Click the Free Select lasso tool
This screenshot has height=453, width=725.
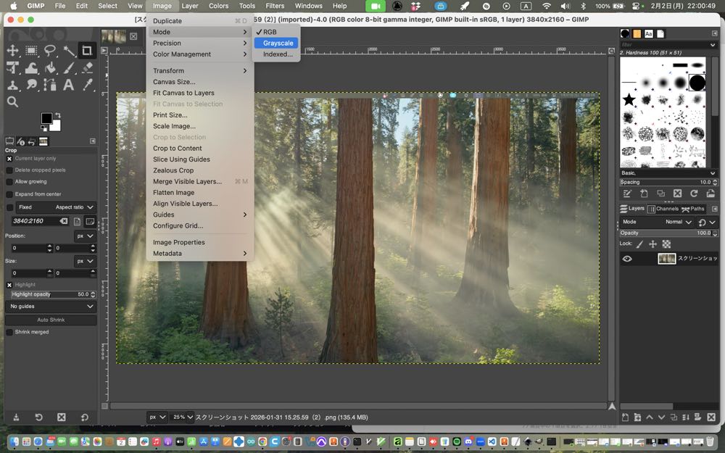[50, 50]
